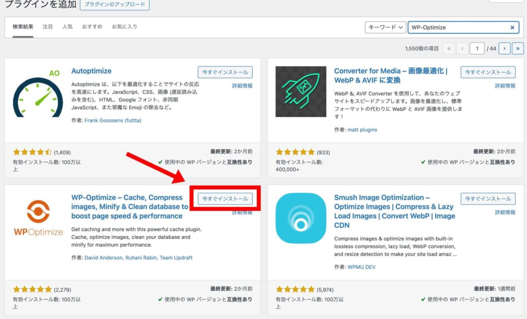Image resolution: width=527 pixels, height=319 pixels.
Task: Open the WP-Optimize title link
Action: 130,207
